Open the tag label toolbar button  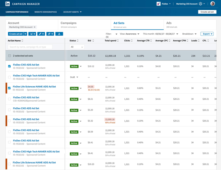pos(50,34)
